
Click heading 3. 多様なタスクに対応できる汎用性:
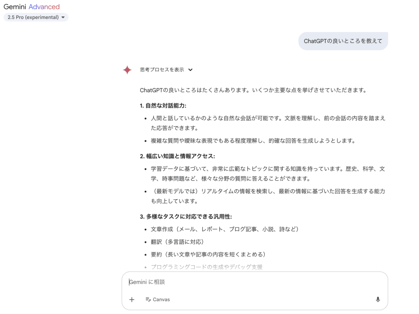(x=186, y=216)
